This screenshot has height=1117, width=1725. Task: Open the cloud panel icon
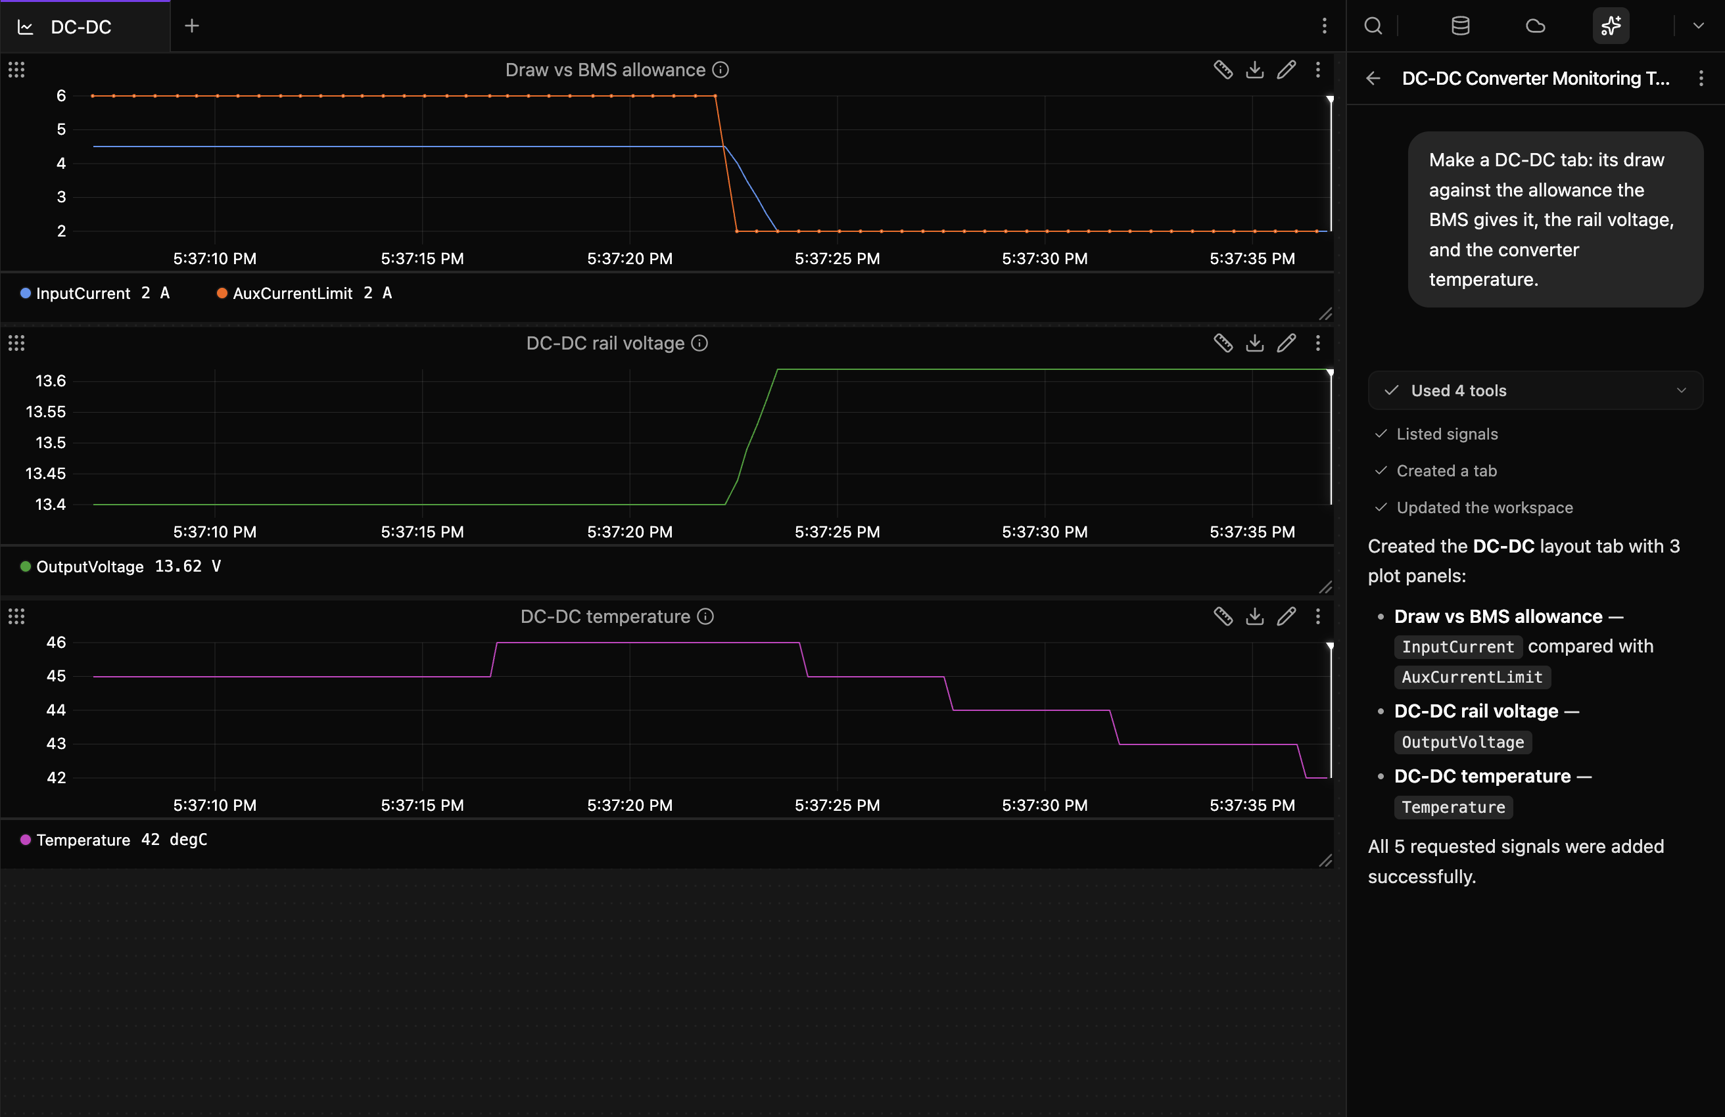(1535, 26)
